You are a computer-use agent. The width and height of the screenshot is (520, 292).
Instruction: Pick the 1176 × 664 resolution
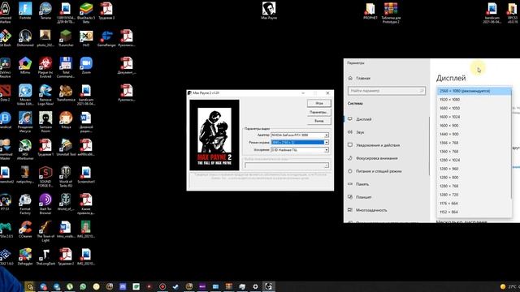click(474, 204)
